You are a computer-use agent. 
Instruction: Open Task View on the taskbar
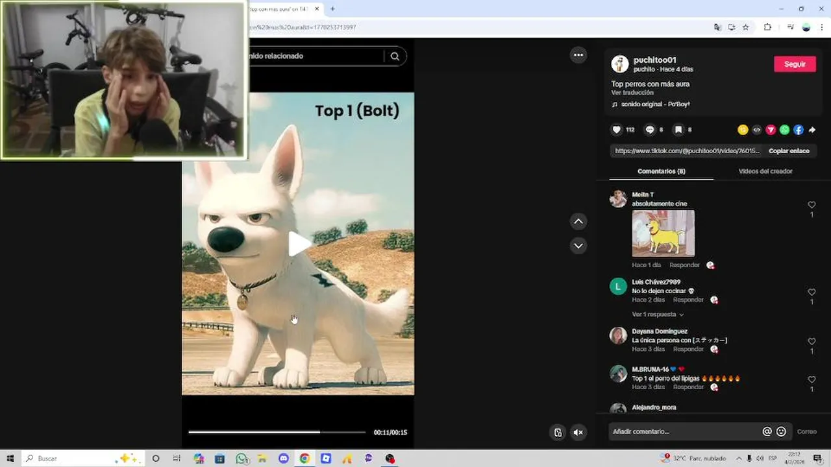(177, 459)
